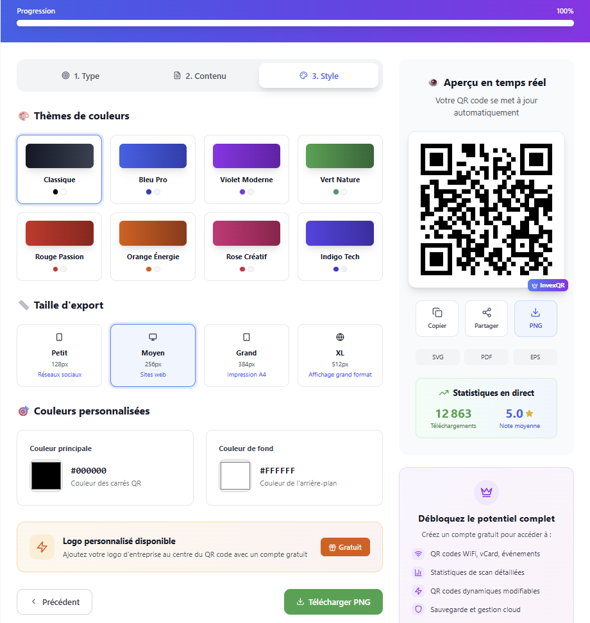Click the Copier copy icon button

pyautogui.click(x=437, y=313)
